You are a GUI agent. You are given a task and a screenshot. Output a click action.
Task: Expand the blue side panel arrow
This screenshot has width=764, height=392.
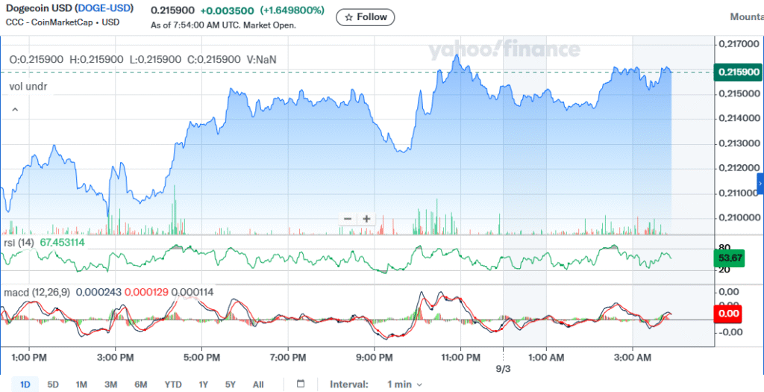[x=760, y=183]
